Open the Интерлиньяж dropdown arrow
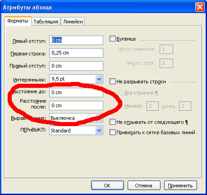207x195 pixels. [99, 79]
